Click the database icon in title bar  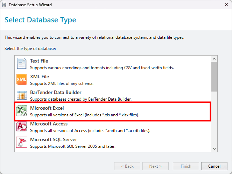[4, 5]
